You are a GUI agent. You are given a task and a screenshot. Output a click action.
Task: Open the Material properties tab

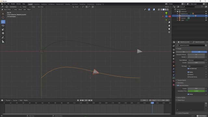[174, 81]
